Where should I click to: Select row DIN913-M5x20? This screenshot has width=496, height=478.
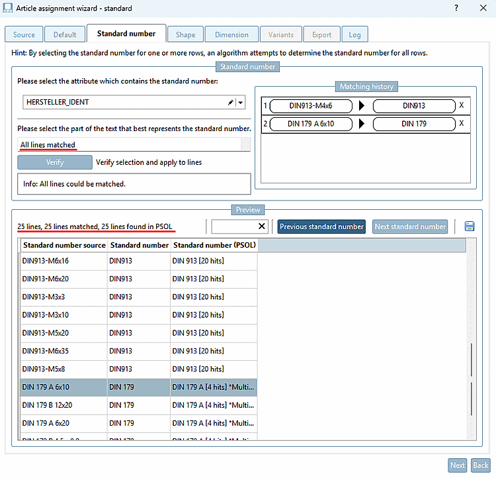click(x=139, y=333)
